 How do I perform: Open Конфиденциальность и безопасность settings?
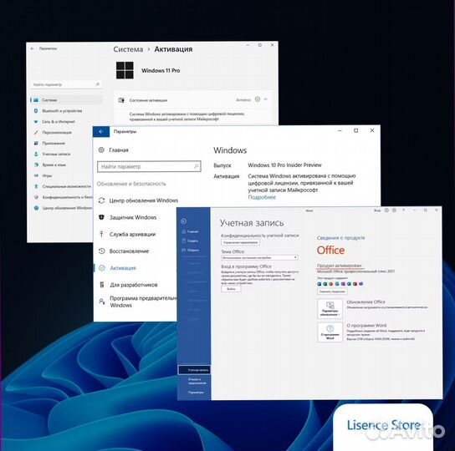pos(63,197)
